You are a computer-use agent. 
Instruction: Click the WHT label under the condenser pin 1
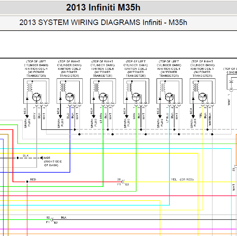pos(229,102)
